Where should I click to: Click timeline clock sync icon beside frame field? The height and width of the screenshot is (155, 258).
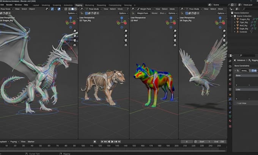tap(195, 141)
